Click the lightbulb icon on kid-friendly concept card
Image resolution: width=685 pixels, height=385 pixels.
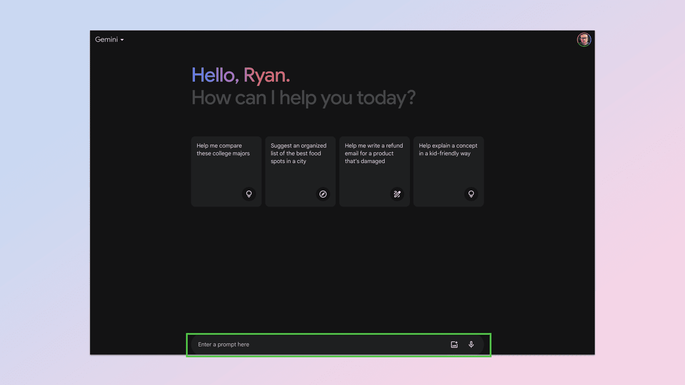pos(471,194)
